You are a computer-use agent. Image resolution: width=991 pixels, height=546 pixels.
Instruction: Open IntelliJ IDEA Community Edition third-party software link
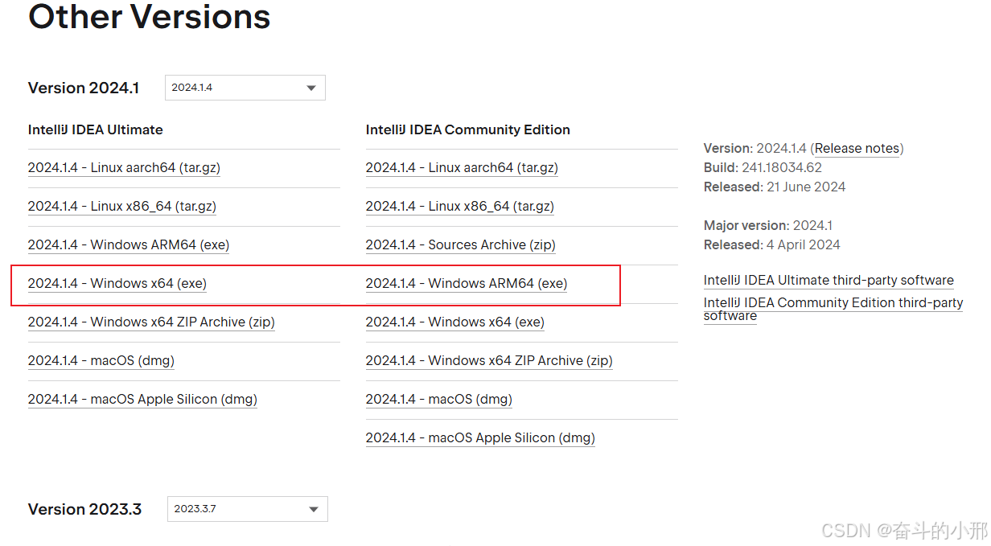pos(833,310)
